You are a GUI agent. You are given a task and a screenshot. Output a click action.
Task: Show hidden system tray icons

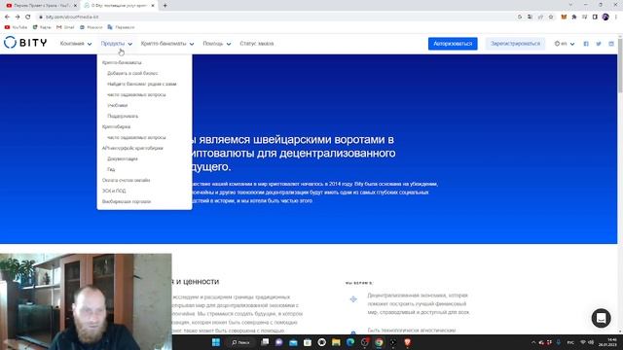click(x=533, y=342)
